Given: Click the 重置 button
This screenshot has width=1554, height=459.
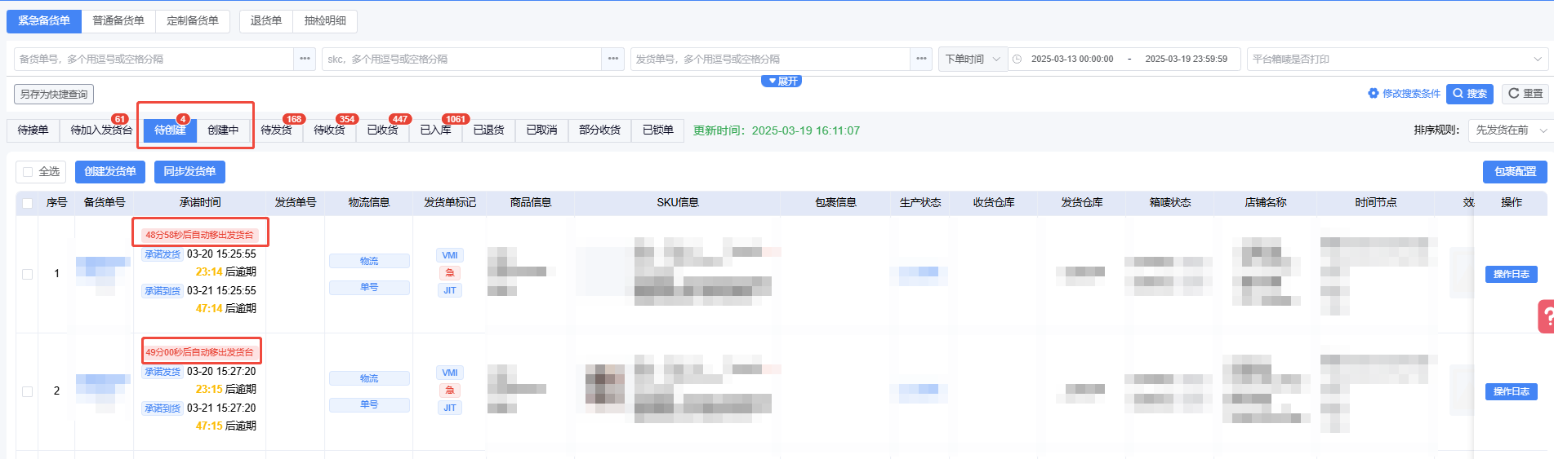Looking at the screenshot, I should pyautogui.click(x=1525, y=94).
